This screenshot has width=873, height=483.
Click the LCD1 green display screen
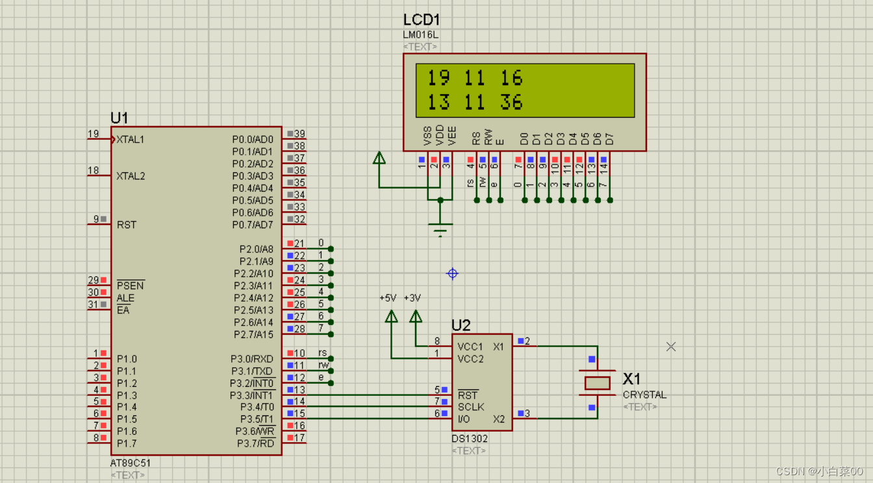point(525,90)
